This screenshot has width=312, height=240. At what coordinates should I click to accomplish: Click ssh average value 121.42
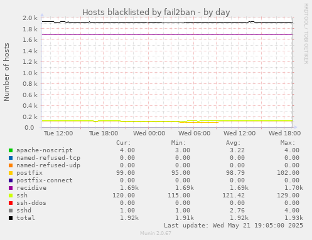click(234, 196)
